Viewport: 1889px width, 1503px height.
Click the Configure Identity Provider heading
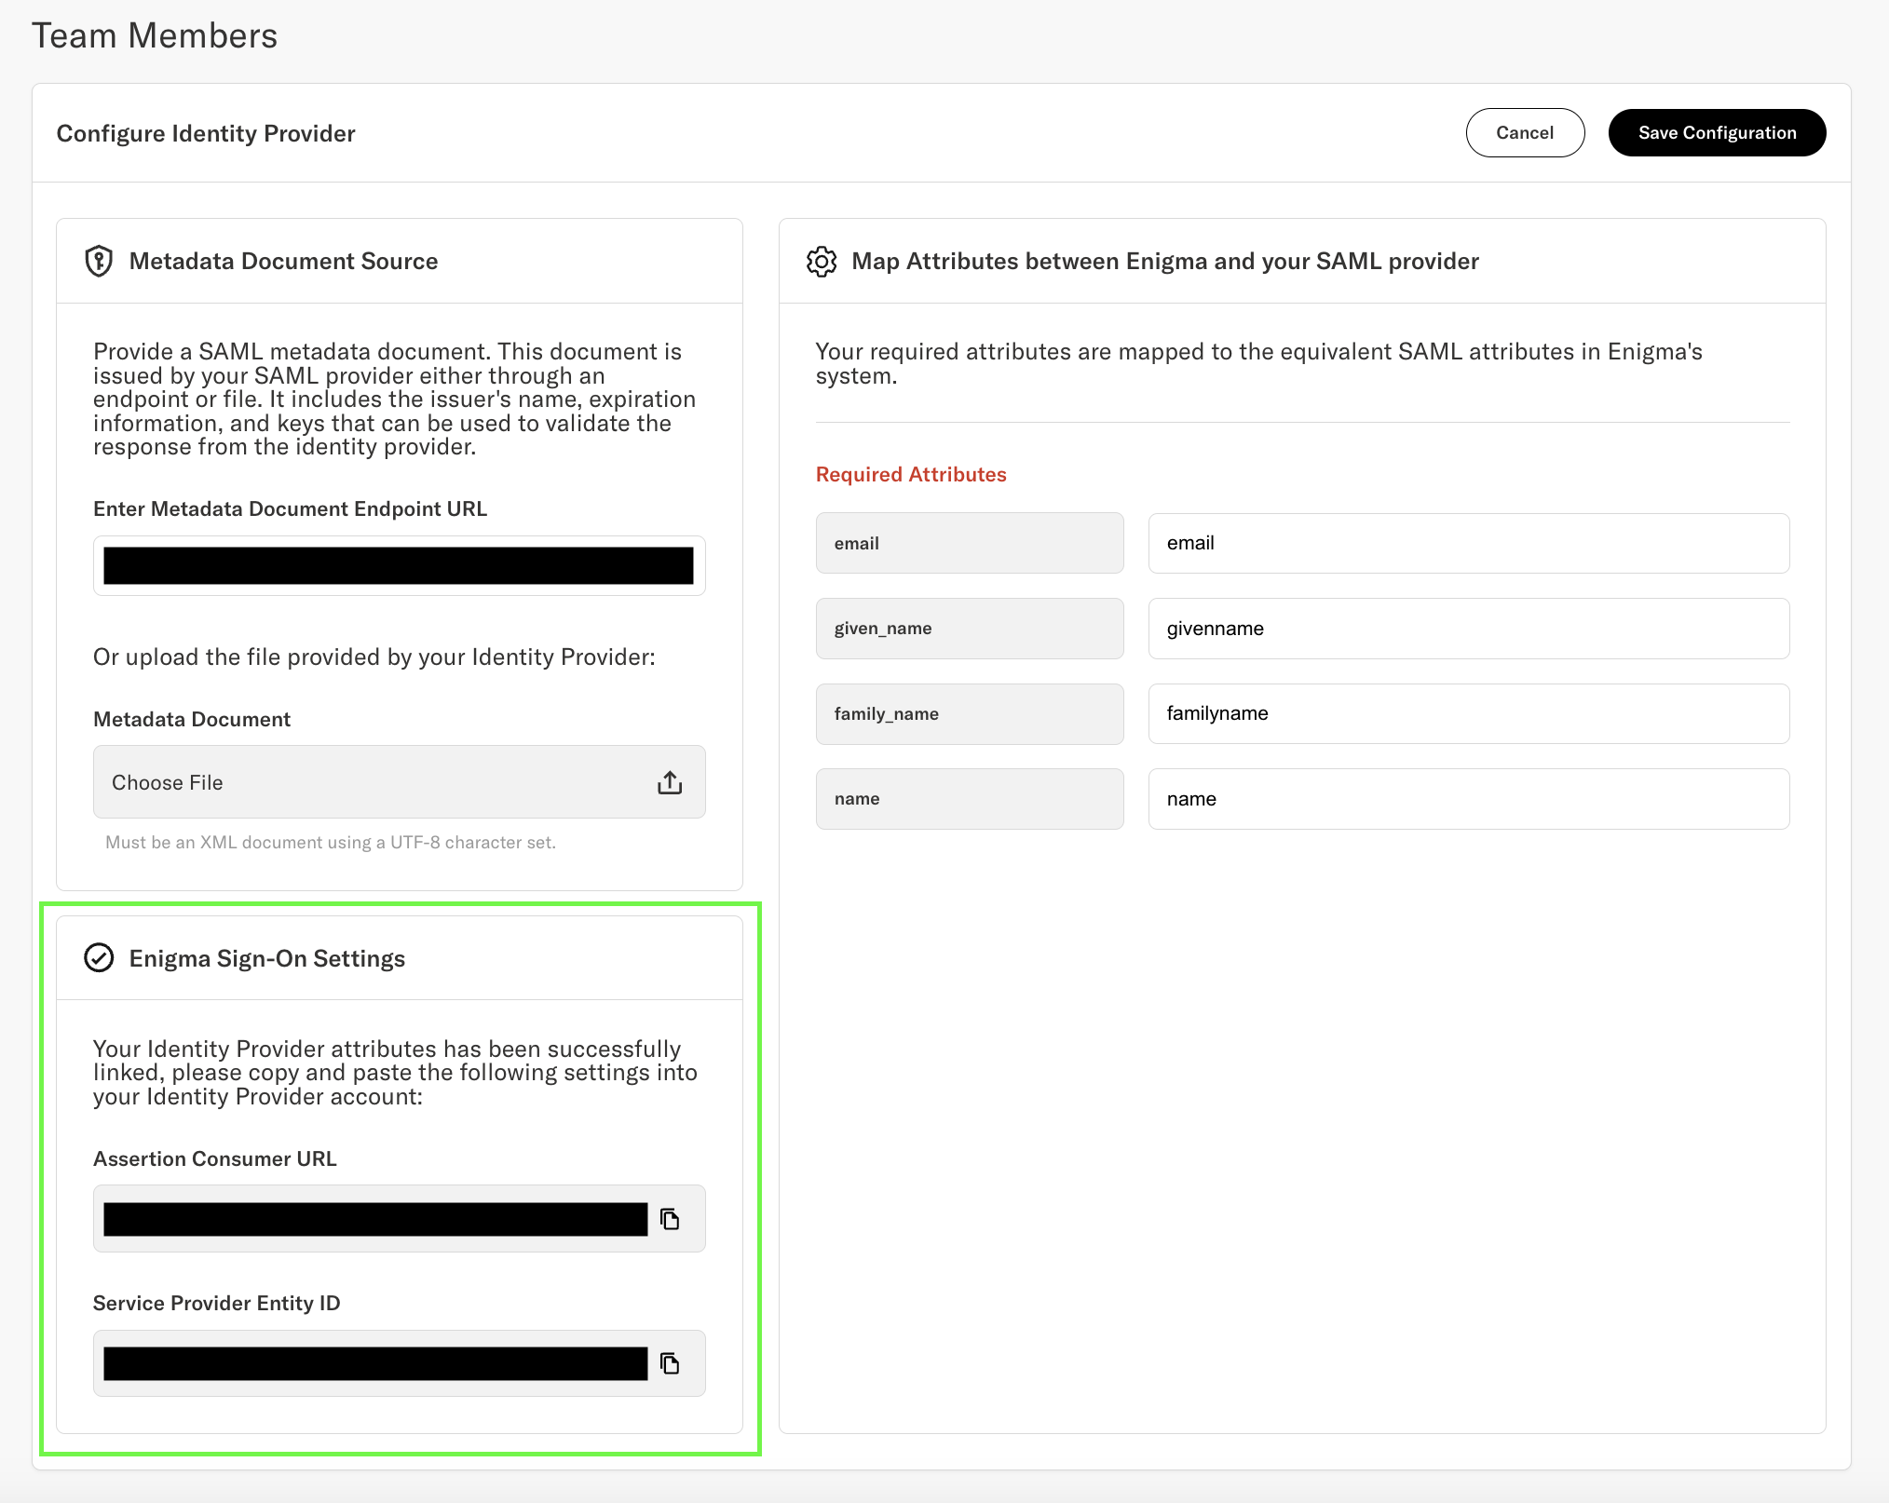click(x=206, y=133)
